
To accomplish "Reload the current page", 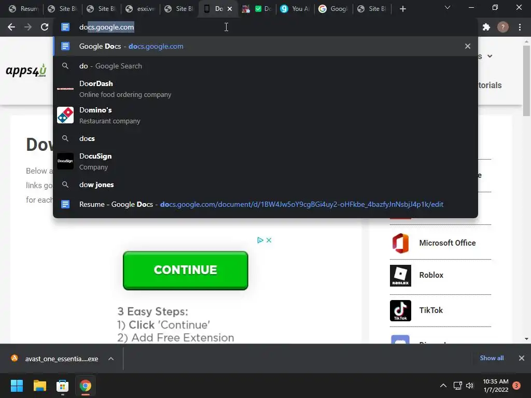I will point(45,27).
